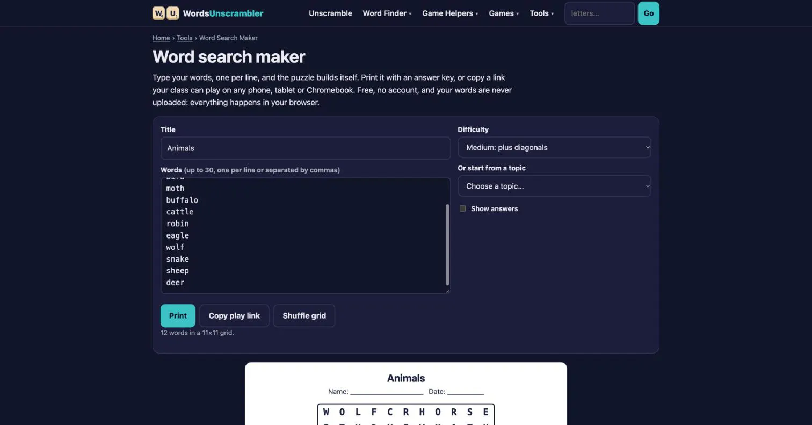Image resolution: width=812 pixels, height=425 pixels.
Task: Expand the Game Helpers menu
Action: click(x=450, y=13)
